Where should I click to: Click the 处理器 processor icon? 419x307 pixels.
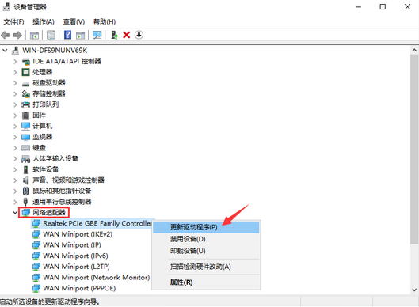[x=25, y=72]
